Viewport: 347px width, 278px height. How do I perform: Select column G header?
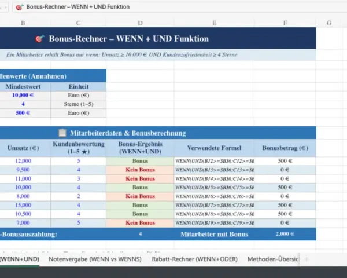[x=329, y=23]
